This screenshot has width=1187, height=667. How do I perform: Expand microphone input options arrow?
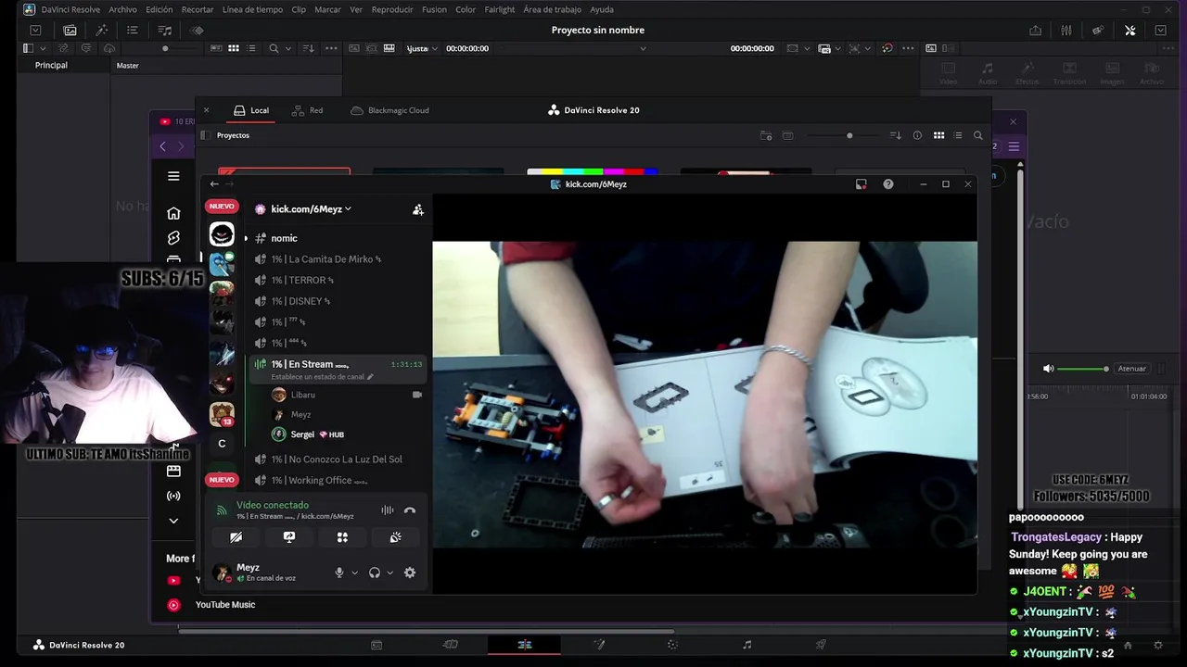[354, 573]
